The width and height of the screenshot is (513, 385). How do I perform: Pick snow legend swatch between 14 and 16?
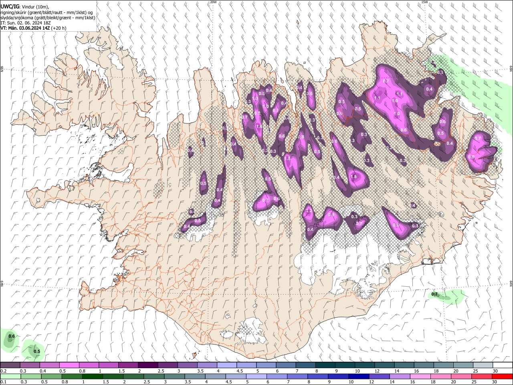(x=404, y=365)
